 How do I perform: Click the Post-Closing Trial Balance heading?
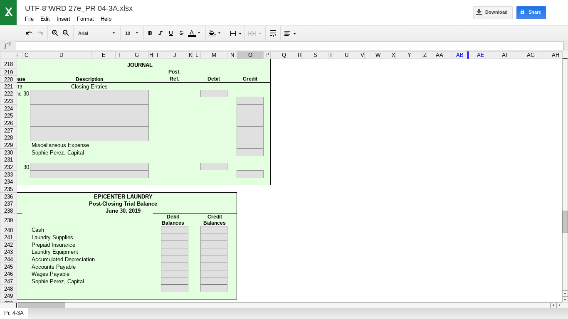pyautogui.click(x=123, y=204)
